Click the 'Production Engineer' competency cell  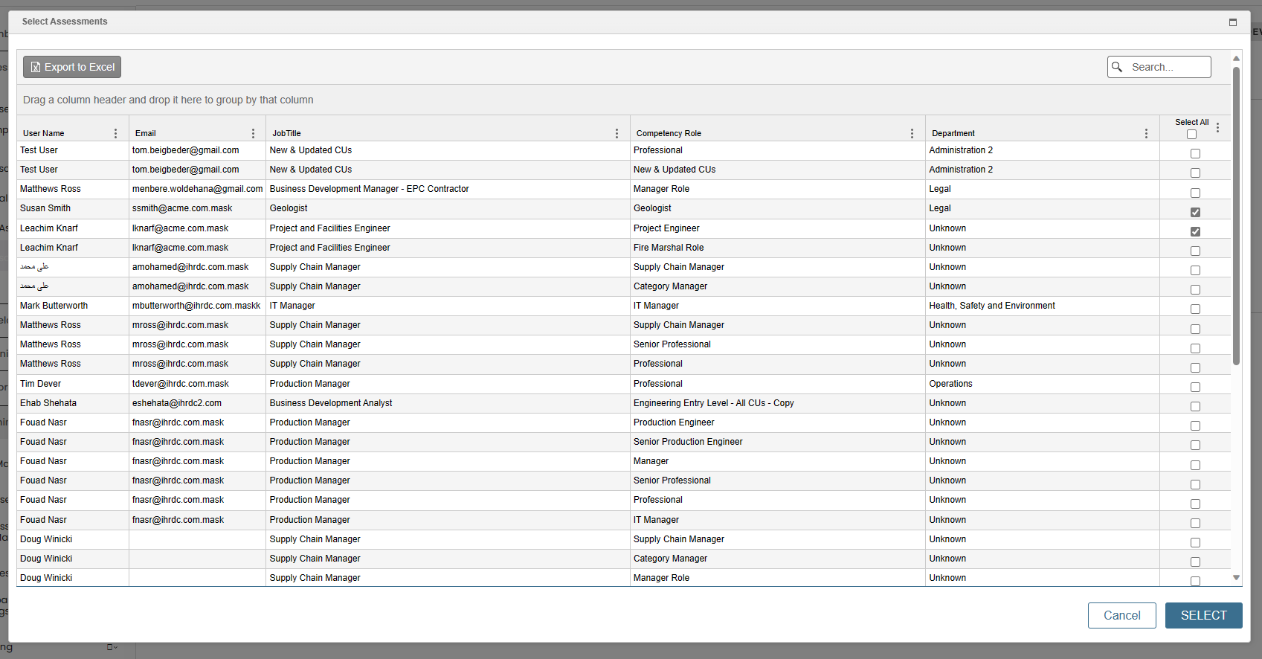[777, 422]
